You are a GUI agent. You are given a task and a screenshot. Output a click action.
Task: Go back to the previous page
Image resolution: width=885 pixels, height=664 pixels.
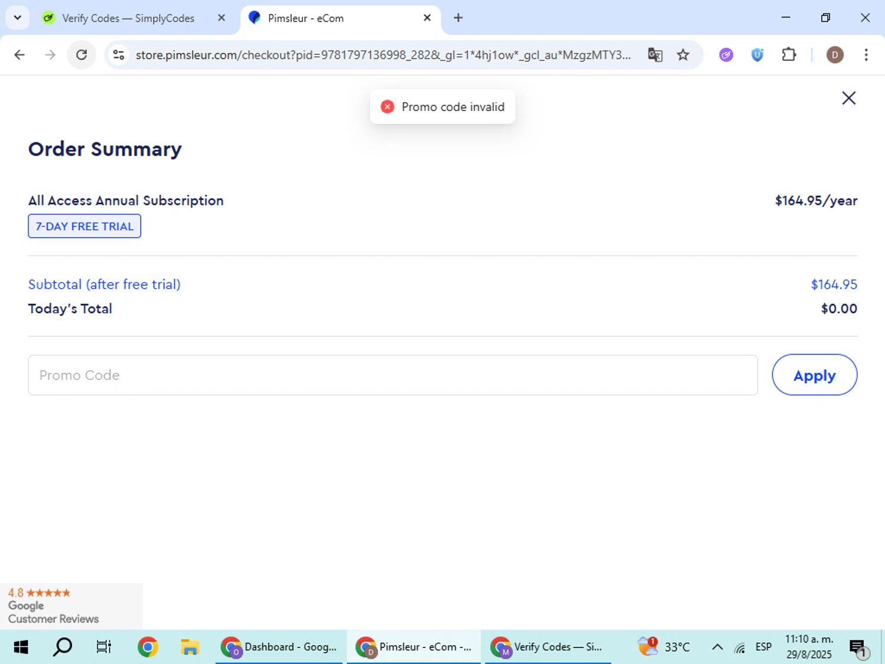pyautogui.click(x=19, y=55)
